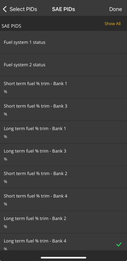Viewport: 127px width, 261px height.
Task: Add Long term fuel trim Bank 2
Action: (63, 222)
